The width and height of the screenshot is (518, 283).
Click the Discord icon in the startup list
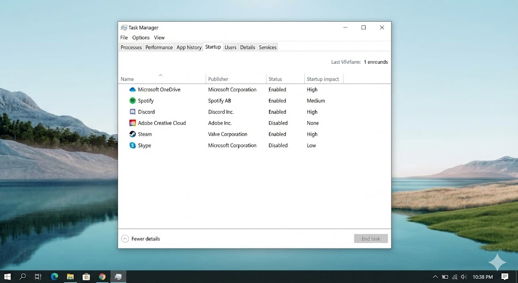pyautogui.click(x=133, y=112)
